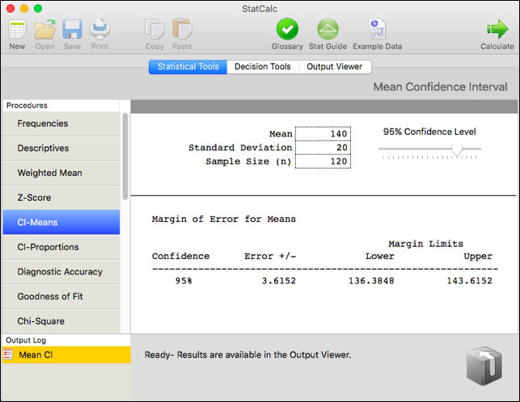The image size is (520, 402).
Task: Open the CI-Proportions procedure
Action: tap(61, 247)
